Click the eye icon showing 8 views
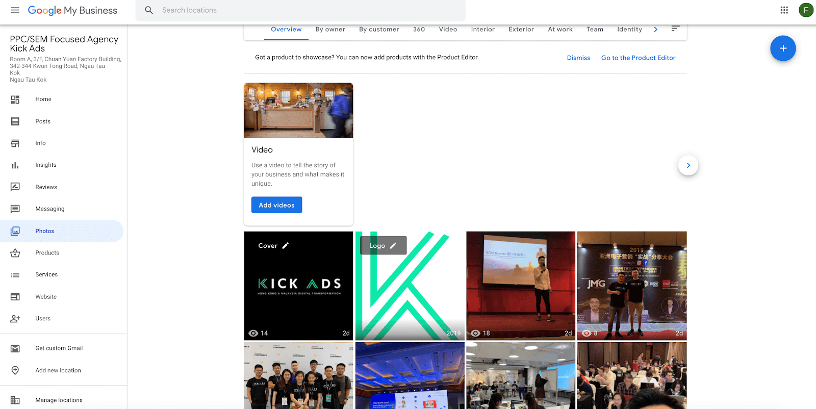 click(586, 333)
